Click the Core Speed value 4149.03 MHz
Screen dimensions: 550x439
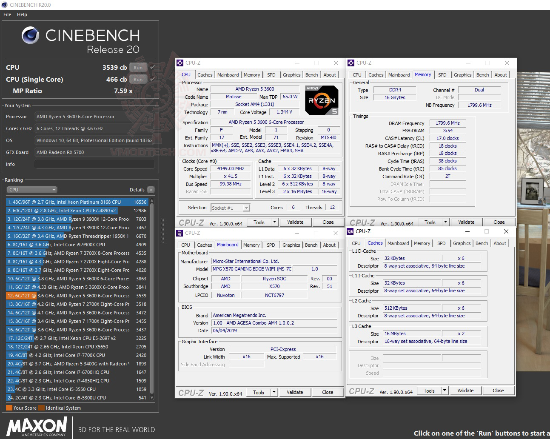[x=231, y=168]
